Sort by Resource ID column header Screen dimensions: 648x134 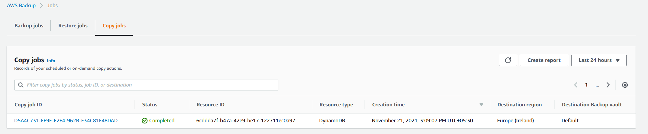(210, 105)
